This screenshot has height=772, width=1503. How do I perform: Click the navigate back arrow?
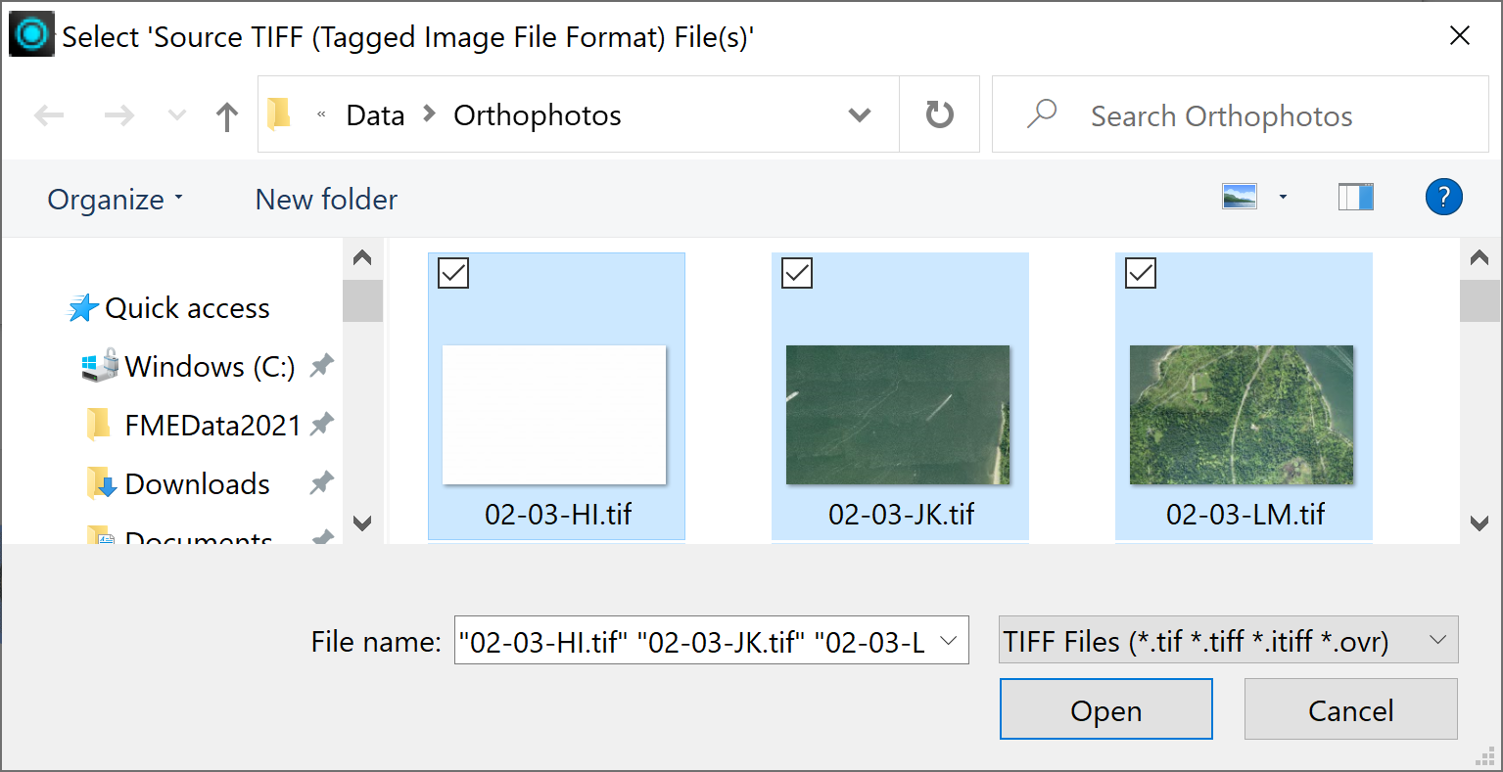point(47,114)
